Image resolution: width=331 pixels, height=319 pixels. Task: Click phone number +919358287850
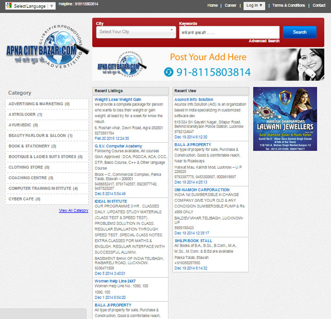point(187,263)
